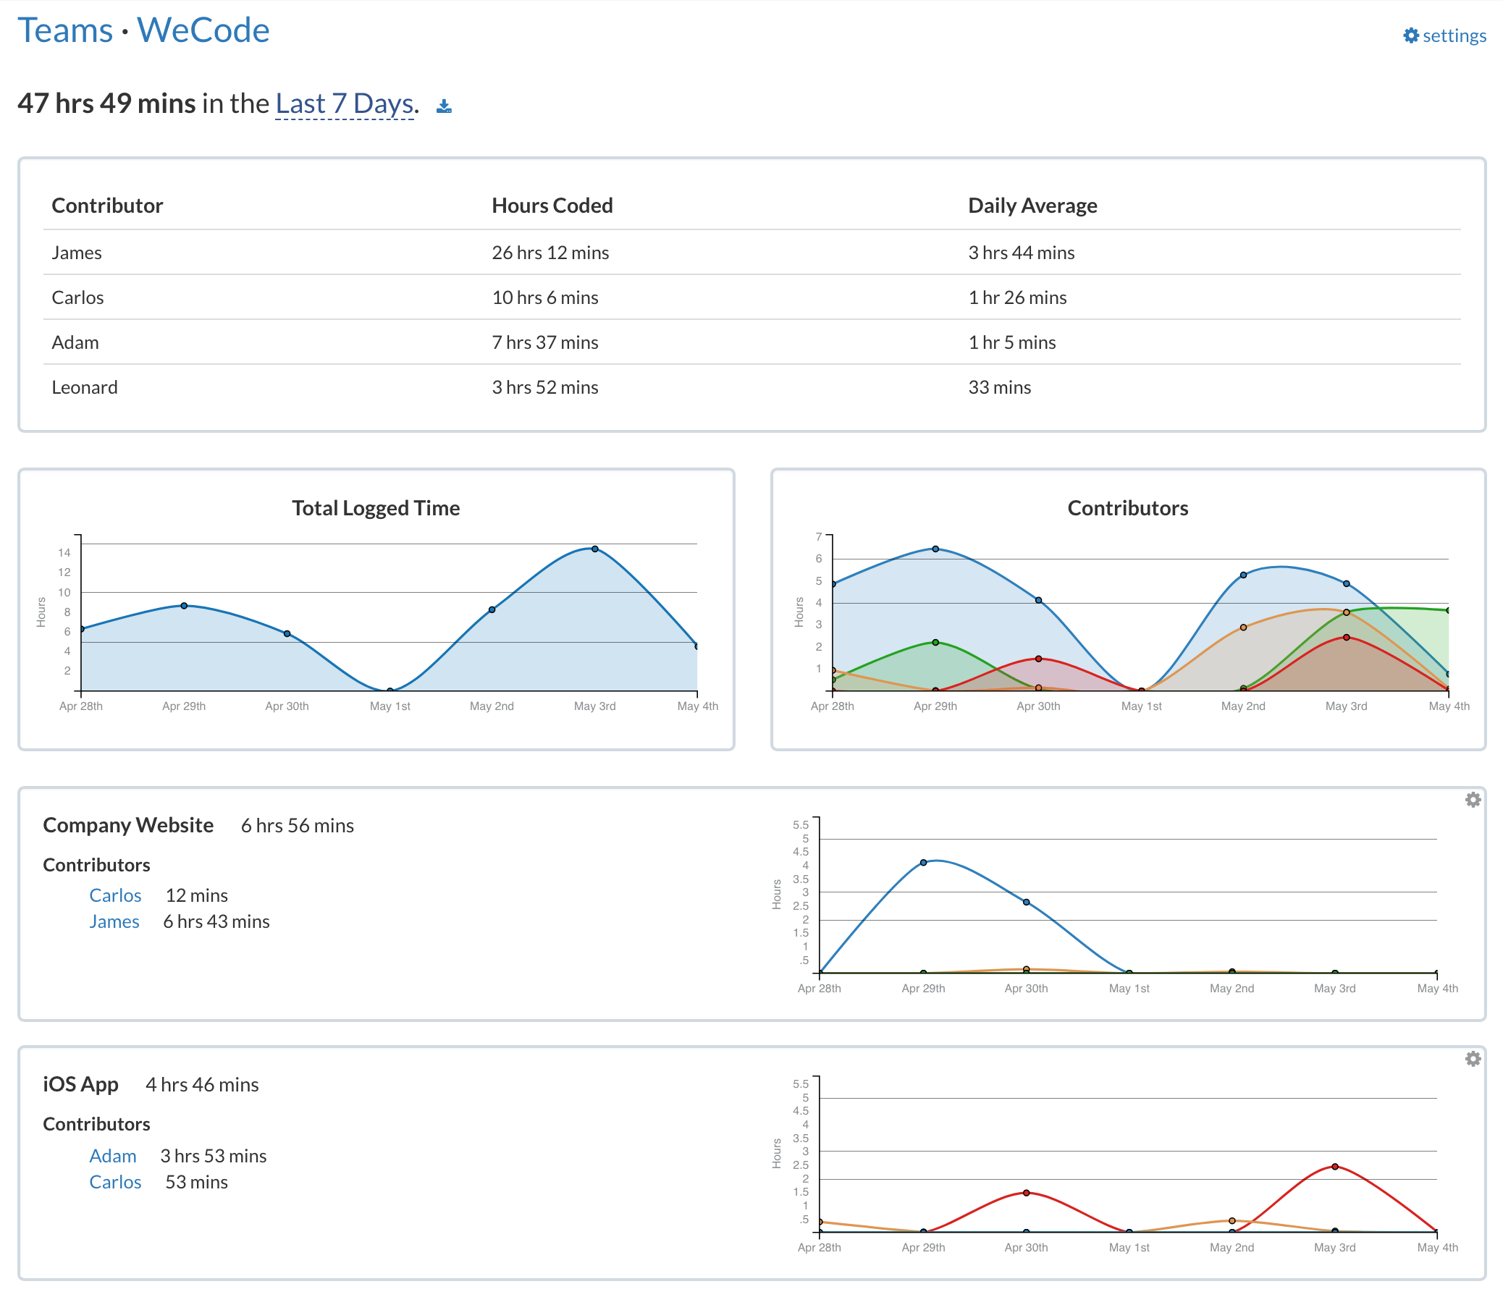1503x1297 pixels.
Task: Open iOS App project gear settings
Action: (x=1473, y=1058)
